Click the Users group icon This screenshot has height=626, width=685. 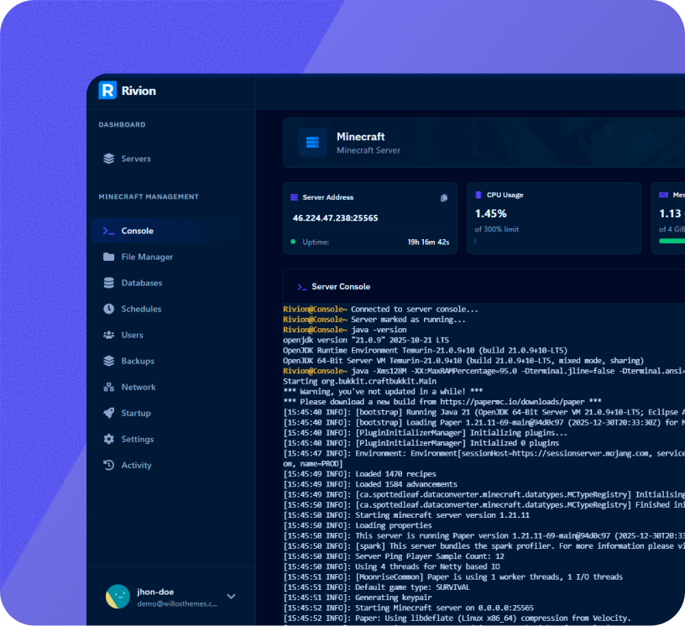[x=109, y=335]
